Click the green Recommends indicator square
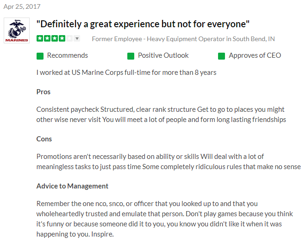Screen dimensions: 306x243 click(40, 56)
